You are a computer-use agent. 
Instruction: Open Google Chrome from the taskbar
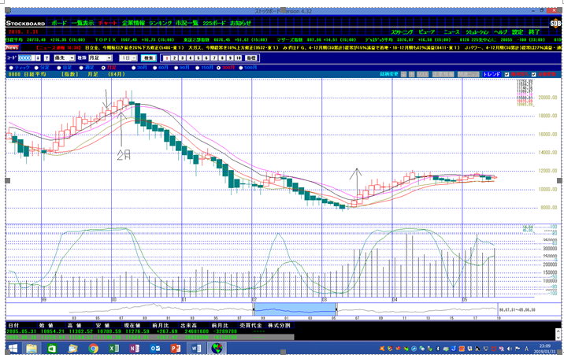tap(93, 346)
